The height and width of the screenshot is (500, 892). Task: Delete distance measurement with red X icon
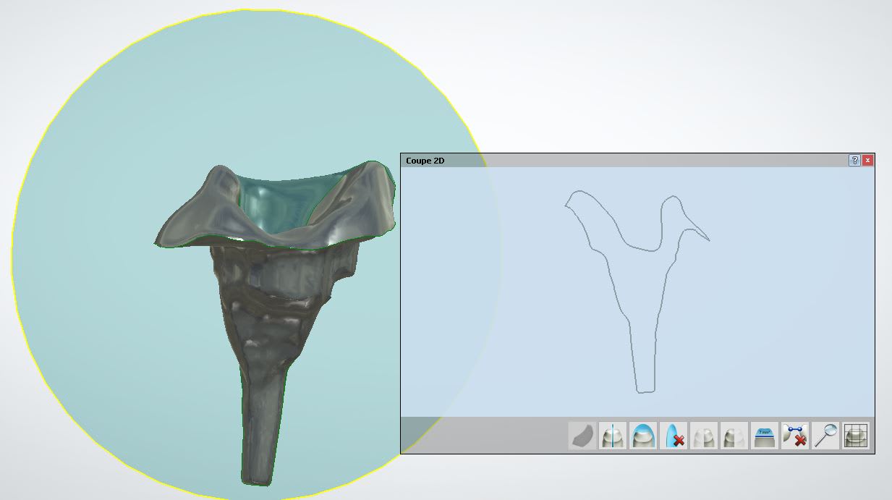click(x=795, y=436)
